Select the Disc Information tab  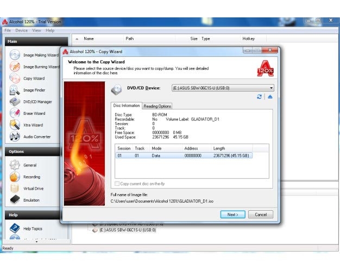pos(127,105)
